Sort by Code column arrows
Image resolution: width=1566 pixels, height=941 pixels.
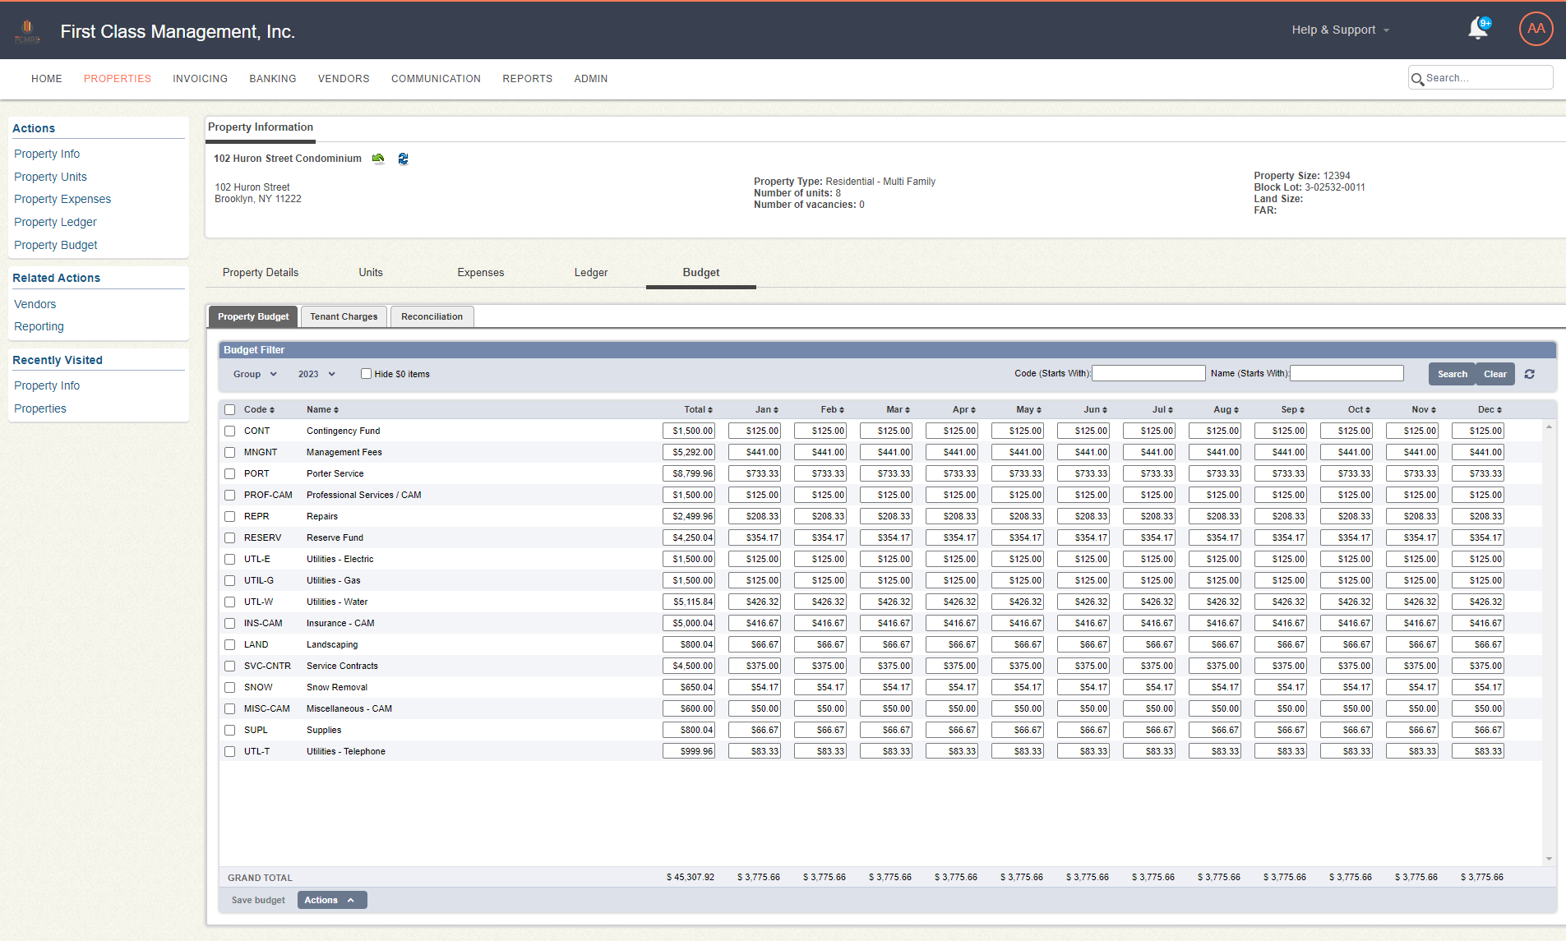(272, 410)
